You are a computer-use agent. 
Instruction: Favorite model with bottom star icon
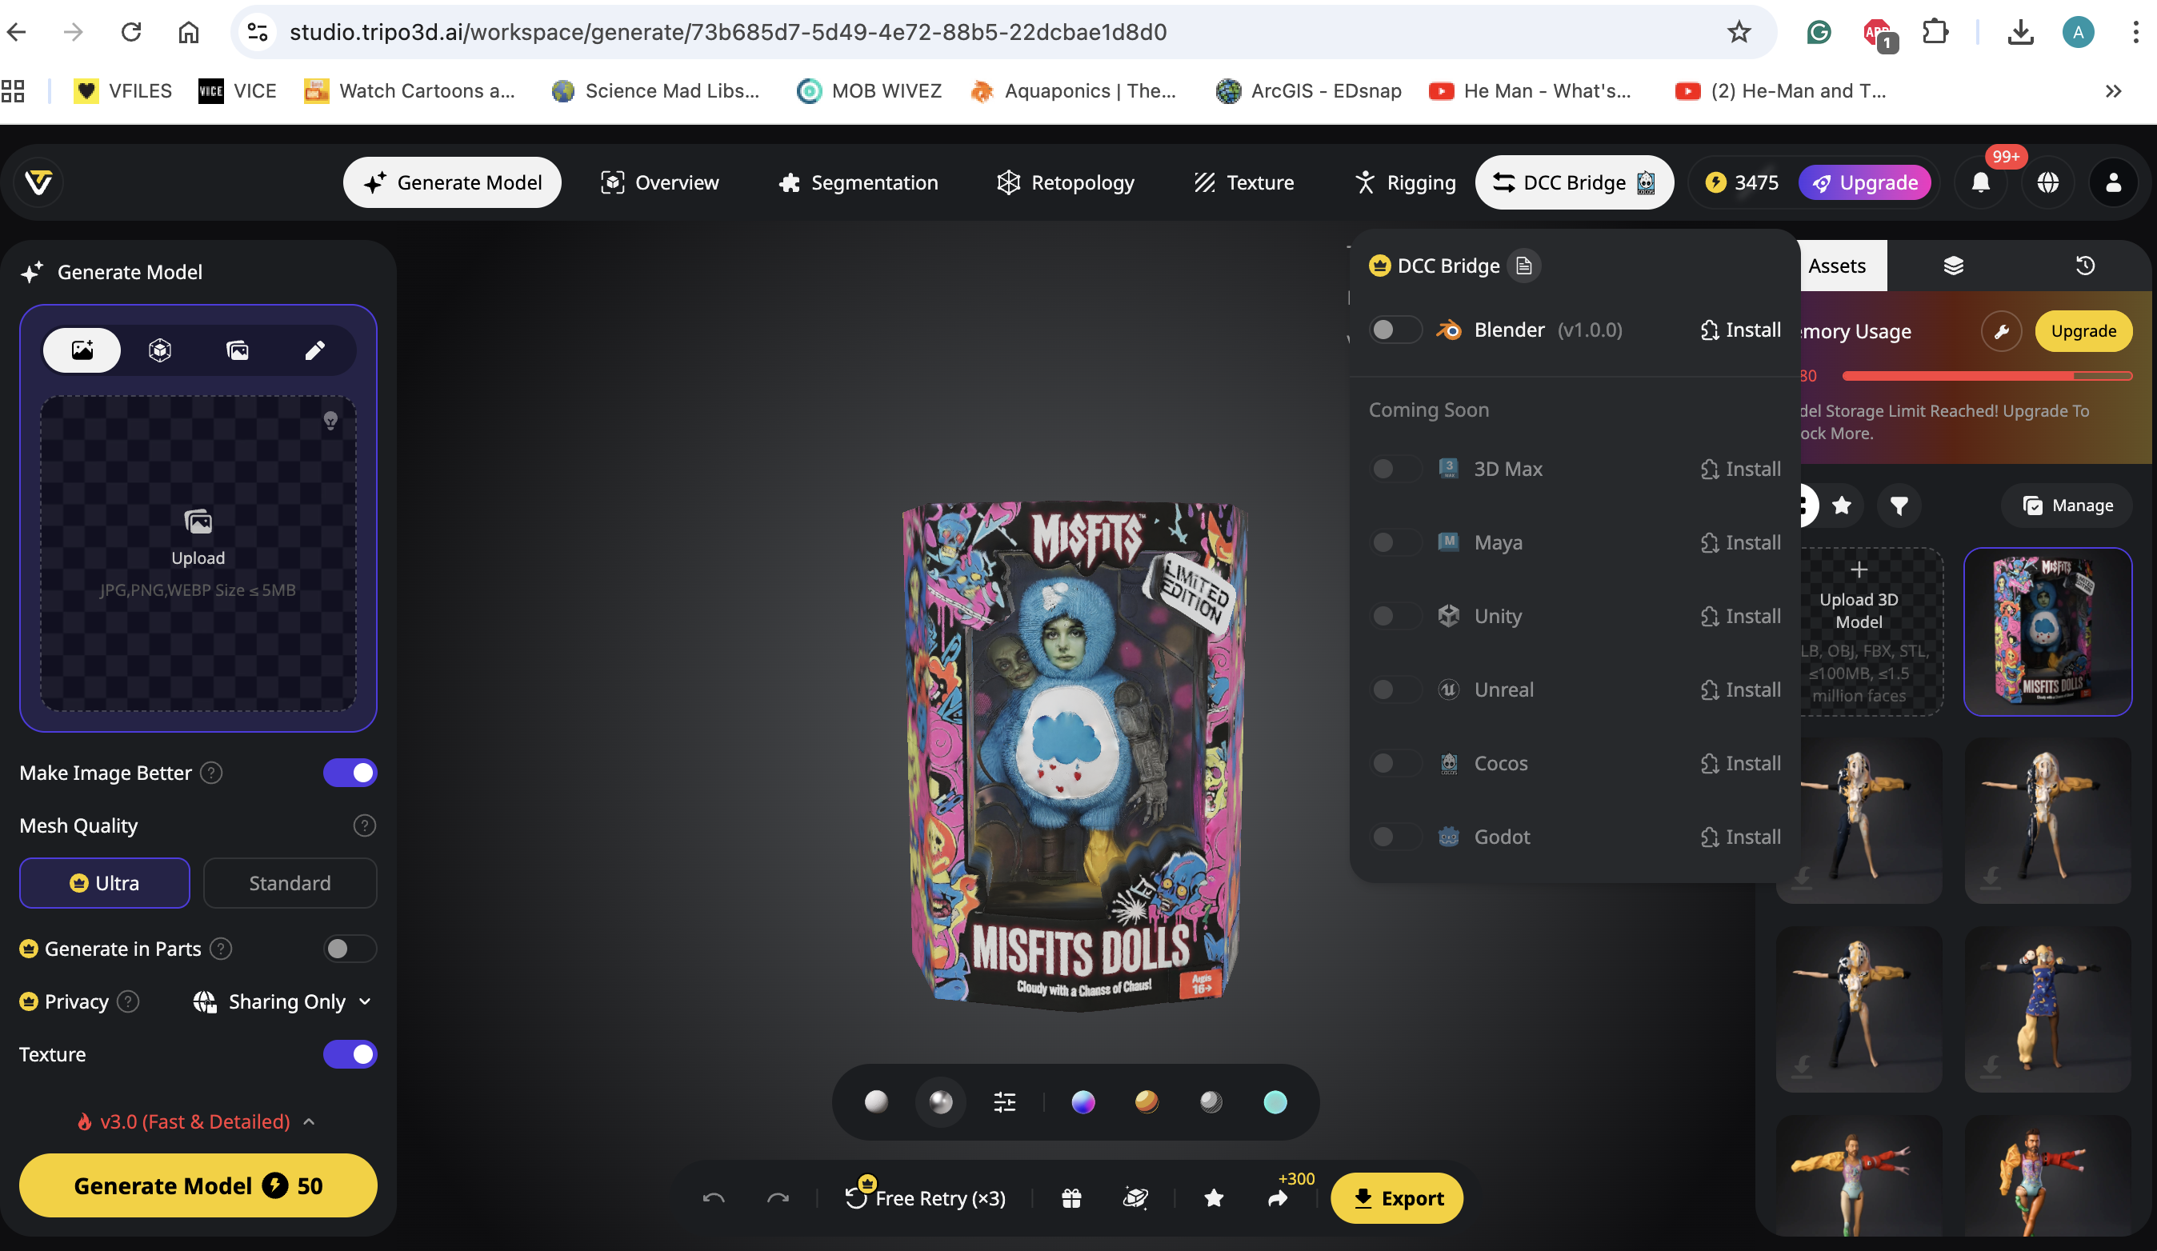coord(1213,1198)
